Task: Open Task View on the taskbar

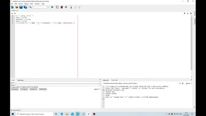Action: [x=56, y=114]
